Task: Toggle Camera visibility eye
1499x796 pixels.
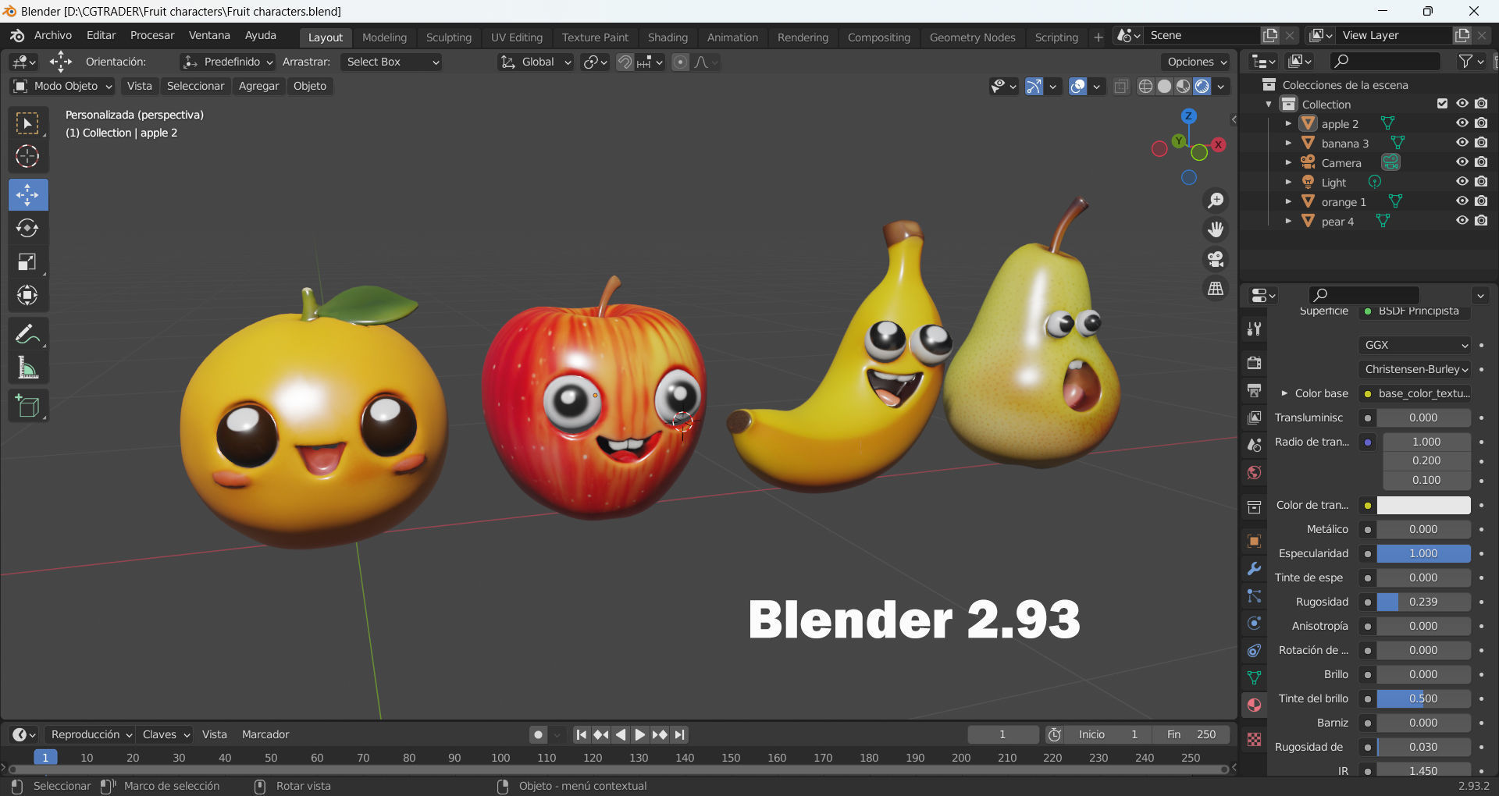Action: pos(1462,162)
